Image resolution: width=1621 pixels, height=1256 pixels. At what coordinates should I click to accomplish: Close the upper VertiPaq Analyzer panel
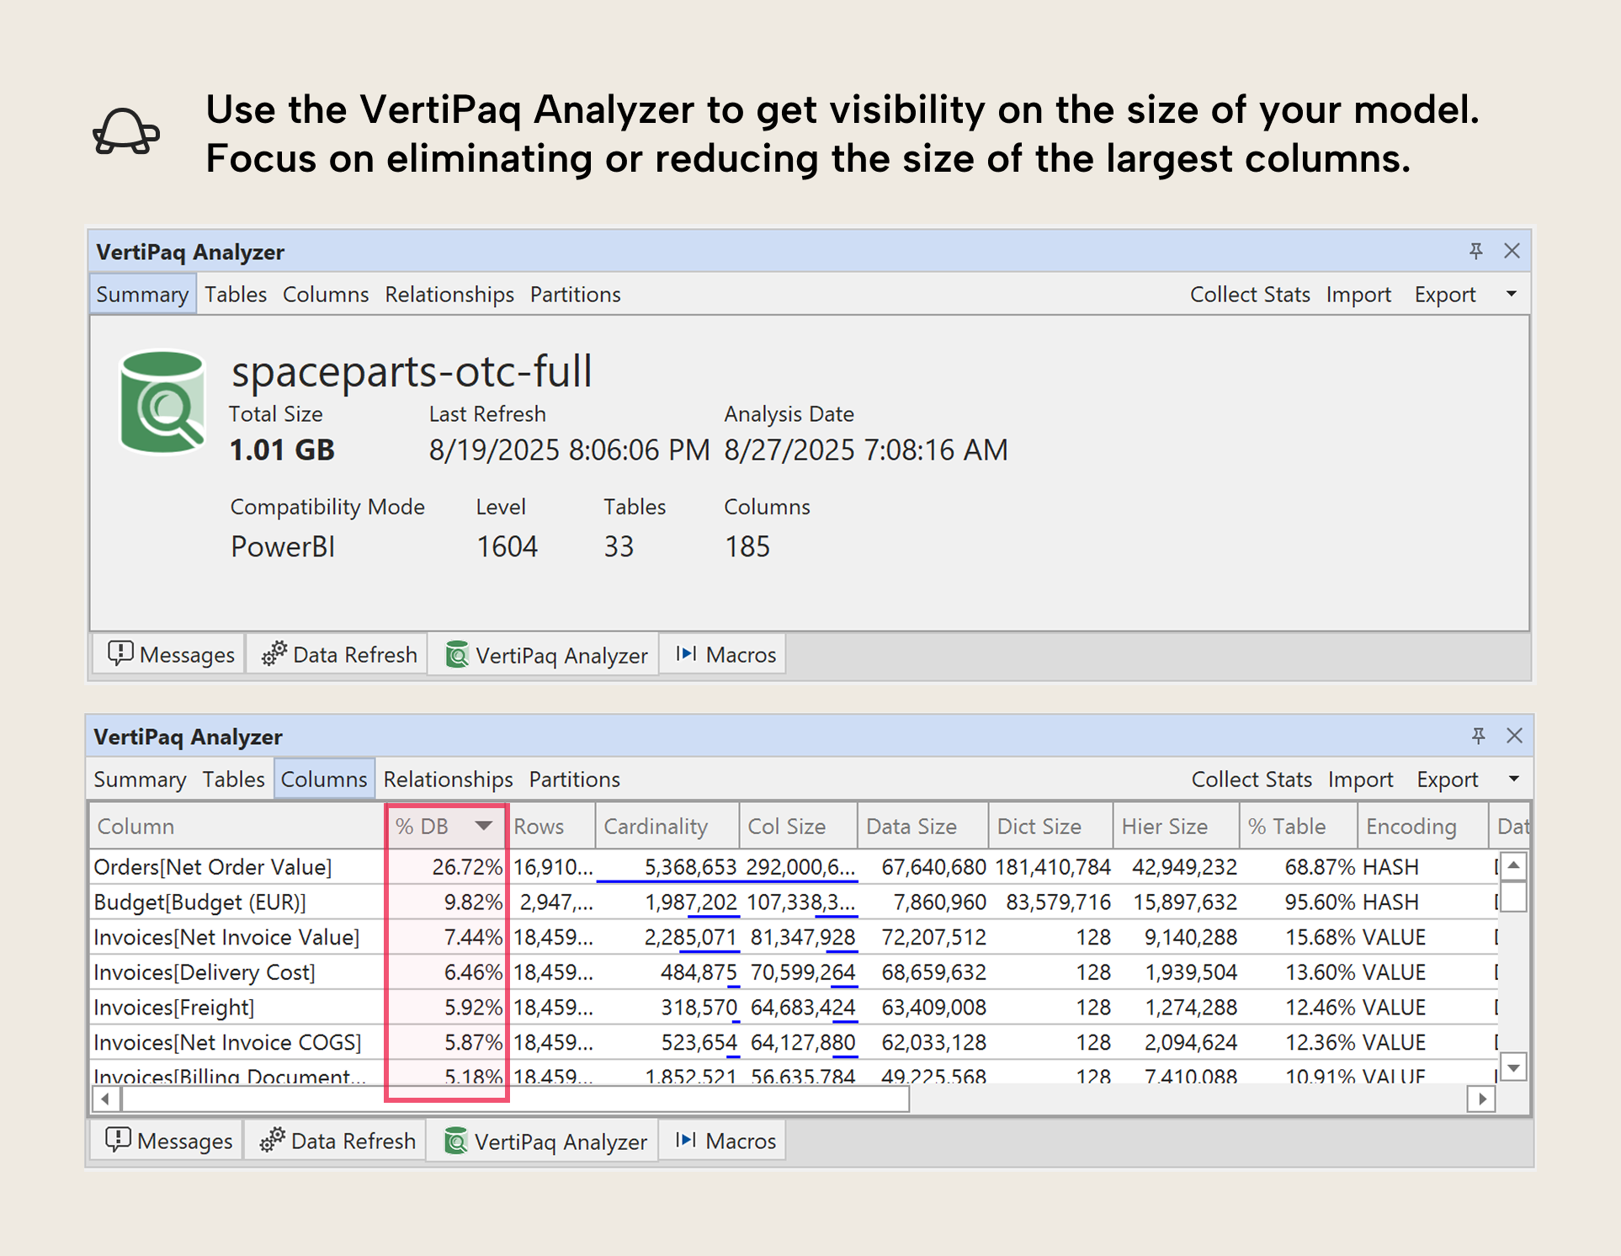(1512, 251)
